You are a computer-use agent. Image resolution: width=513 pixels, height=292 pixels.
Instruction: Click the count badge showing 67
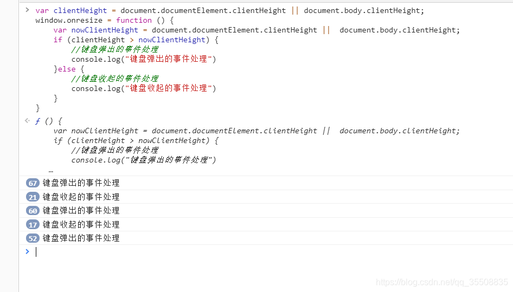(x=33, y=183)
